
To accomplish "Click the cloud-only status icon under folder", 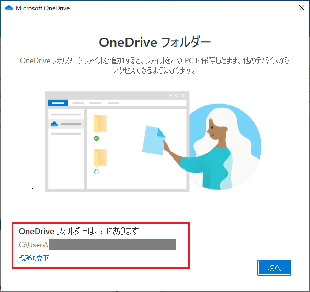I will click(x=97, y=171).
